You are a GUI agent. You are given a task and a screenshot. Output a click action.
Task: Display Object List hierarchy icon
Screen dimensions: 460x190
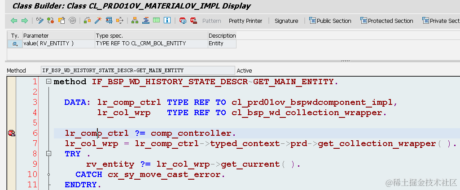point(135,21)
